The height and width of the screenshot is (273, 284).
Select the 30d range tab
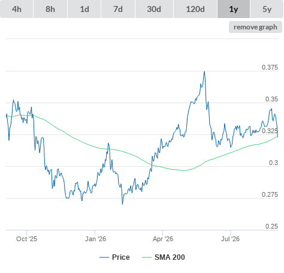(x=154, y=9)
